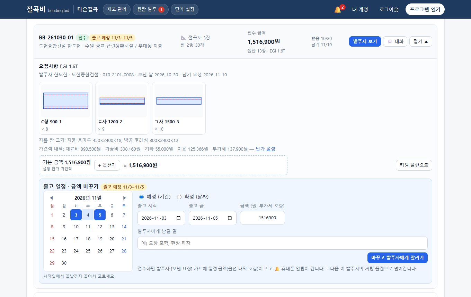Open 단가 설정 in the header
471x297 pixels.
tap(185, 9)
